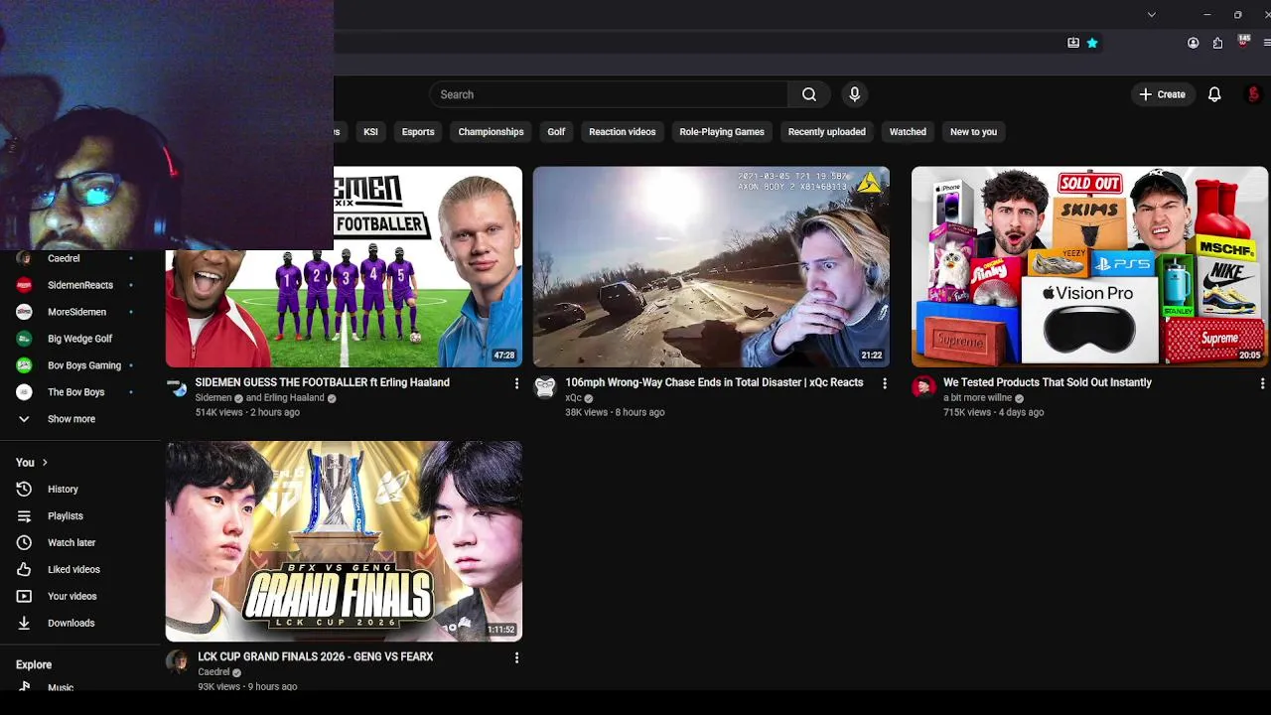Open title '106mph Wrong-Way Chase Ends in Total Disaster'

click(x=714, y=382)
